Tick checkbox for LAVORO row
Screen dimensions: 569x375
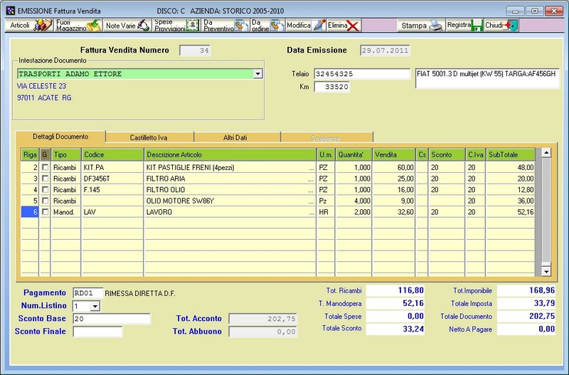[x=45, y=211]
